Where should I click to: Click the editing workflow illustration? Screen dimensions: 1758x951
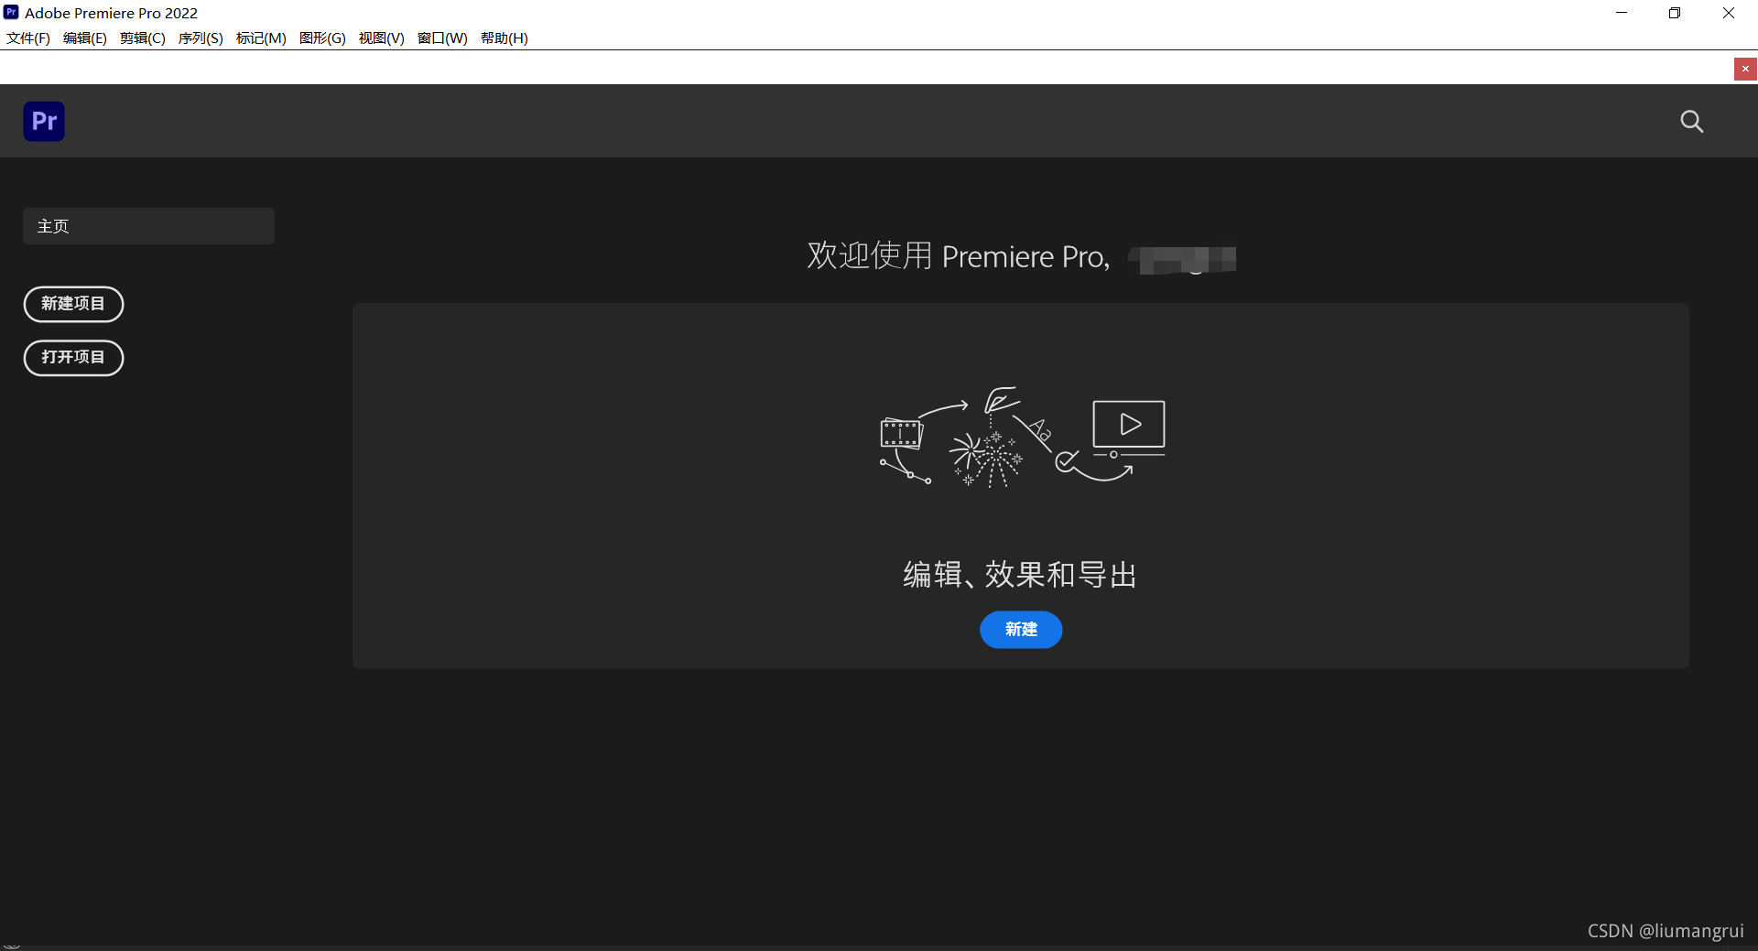(1022, 437)
